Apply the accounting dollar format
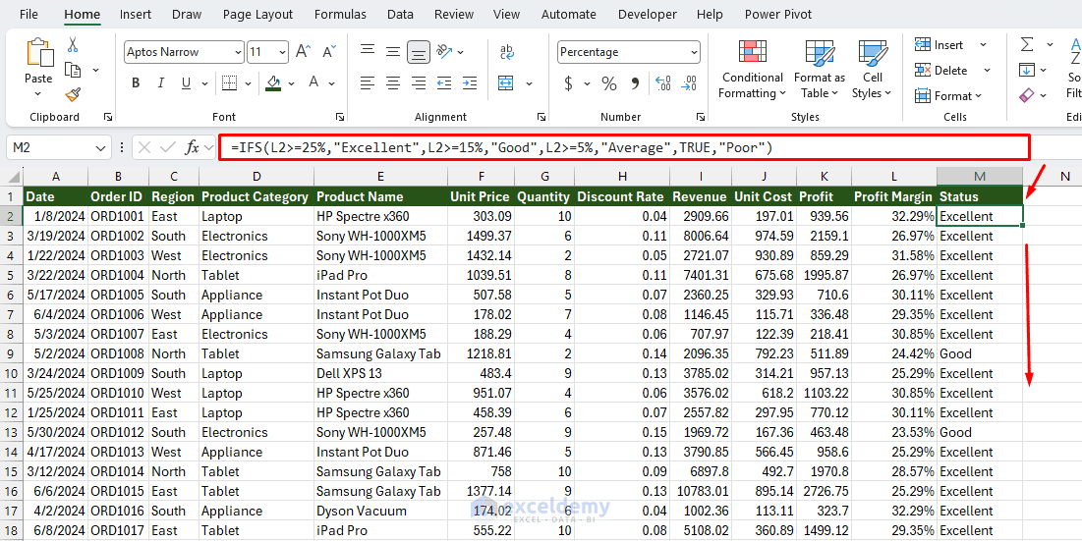Screen dimensions: 1082x541 point(568,83)
